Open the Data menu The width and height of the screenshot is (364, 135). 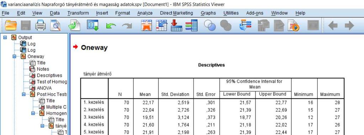[55, 13]
